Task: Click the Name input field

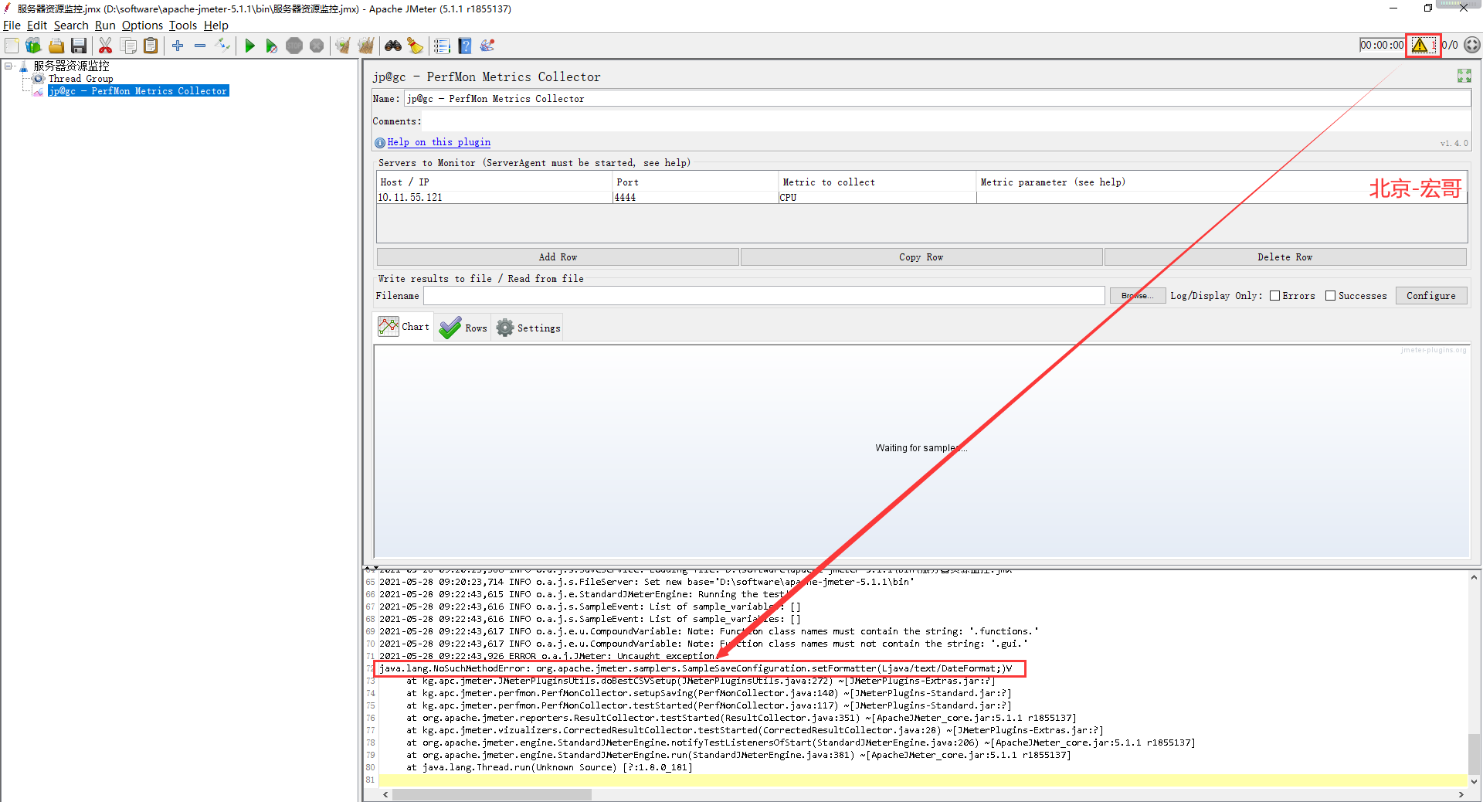Action: tap(937, 99)
